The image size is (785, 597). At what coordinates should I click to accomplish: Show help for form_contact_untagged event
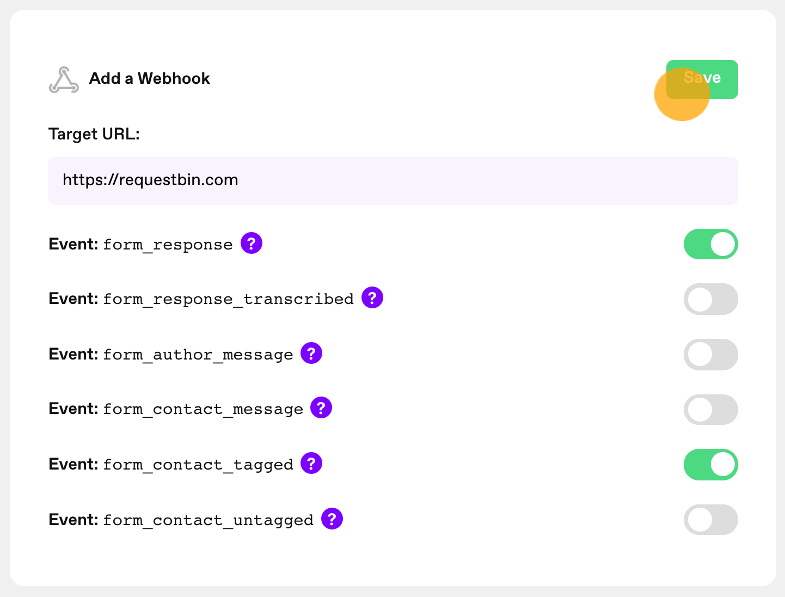tap(332, 519)
